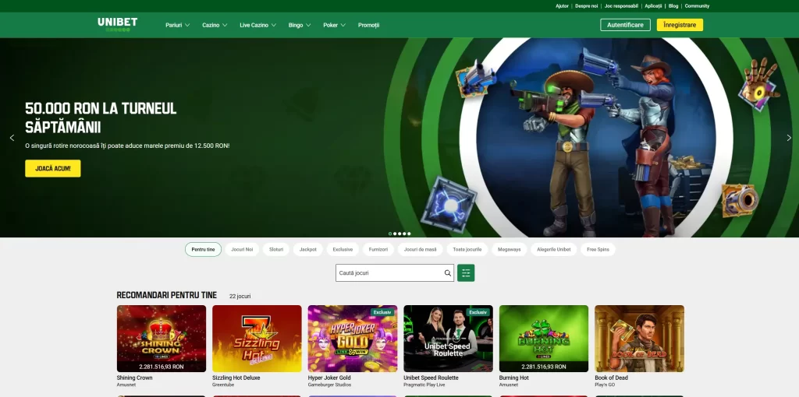The height and width of the screenshot is (397, 799).
Task: Click the Înregistrare button
Action: pyautogui.click(x=680, y=25)
